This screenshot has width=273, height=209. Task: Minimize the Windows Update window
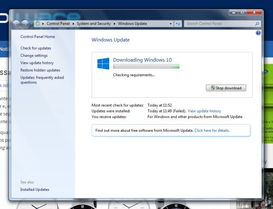tap(234, 12)
